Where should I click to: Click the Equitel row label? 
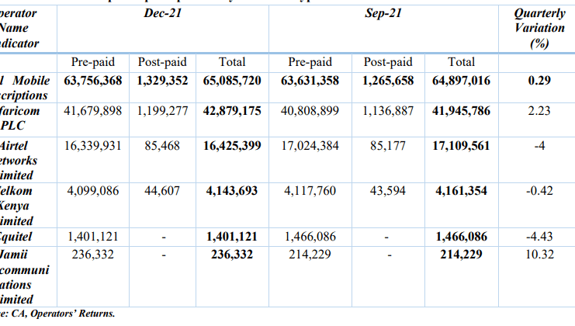pyautogui.click(x=16, y=237)
